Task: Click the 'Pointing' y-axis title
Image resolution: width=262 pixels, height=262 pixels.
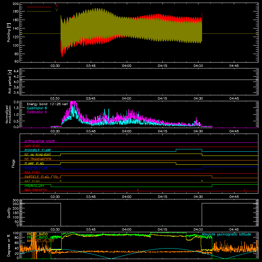Action: [9, 32]
